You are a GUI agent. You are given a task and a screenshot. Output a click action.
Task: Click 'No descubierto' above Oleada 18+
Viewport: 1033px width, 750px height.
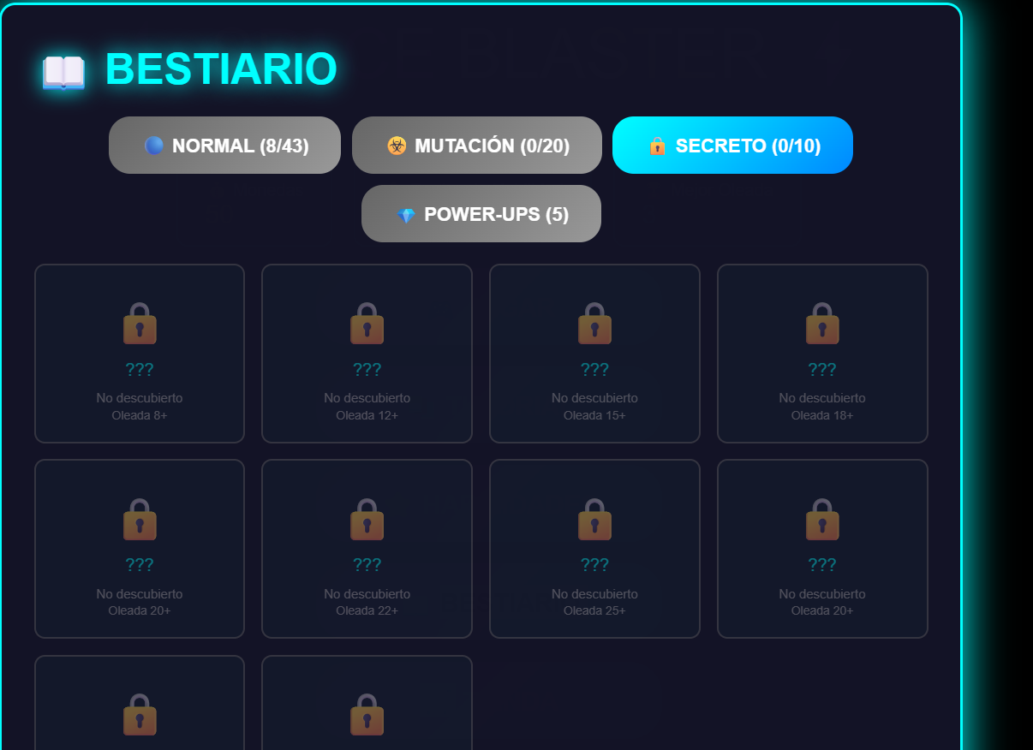point(822,398)
